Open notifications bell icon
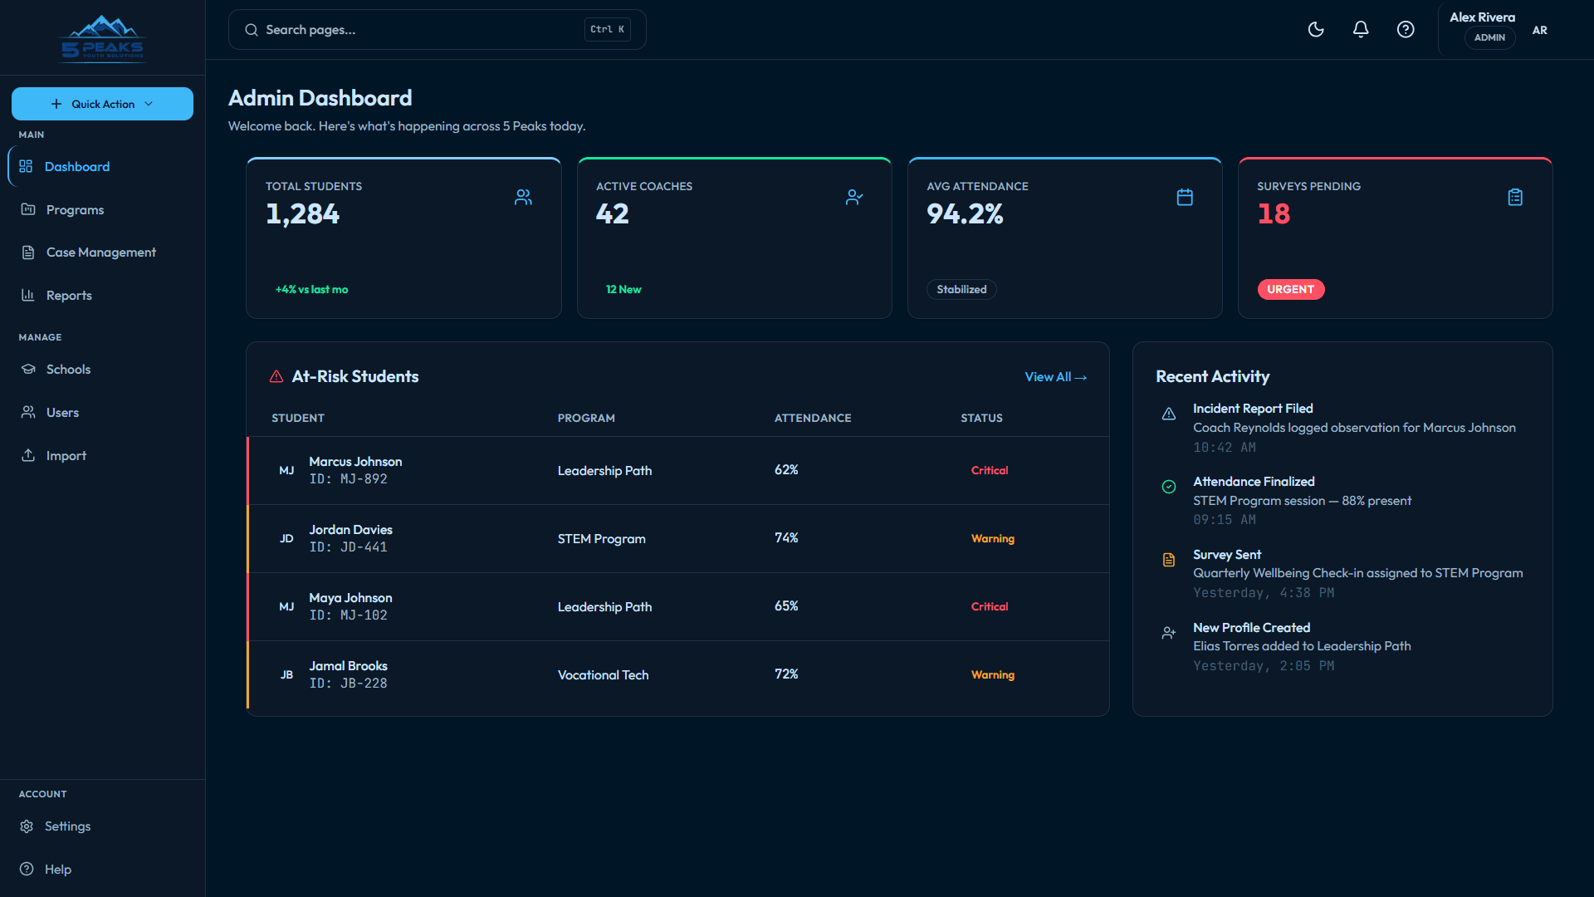The width and height of the screenshot is (1594, 897). pyautogui.click(x=1361, y=30)
